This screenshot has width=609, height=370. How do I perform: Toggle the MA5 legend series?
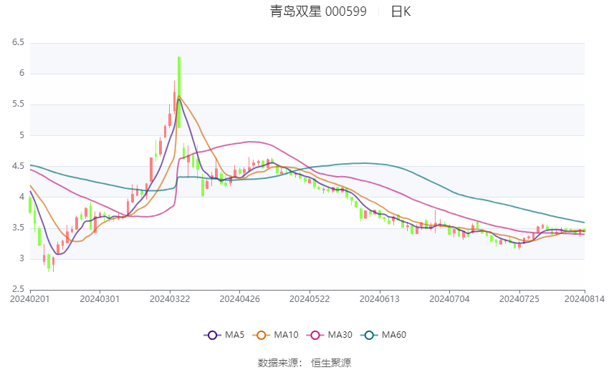[x=224, y=335]
